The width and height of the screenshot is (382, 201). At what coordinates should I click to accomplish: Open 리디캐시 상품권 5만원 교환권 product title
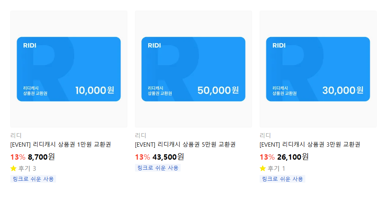point(185,144)
